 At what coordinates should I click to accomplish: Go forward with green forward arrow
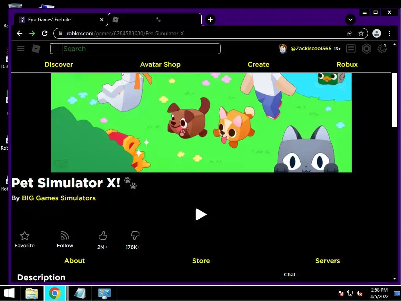tap(32, 34)
